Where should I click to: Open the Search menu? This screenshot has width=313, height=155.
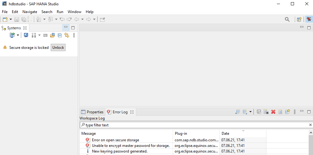tap(47, 12)
